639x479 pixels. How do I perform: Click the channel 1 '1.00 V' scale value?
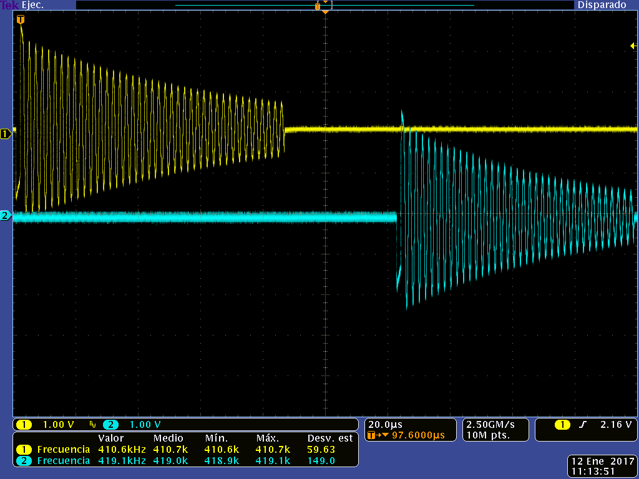pos(58,425)
